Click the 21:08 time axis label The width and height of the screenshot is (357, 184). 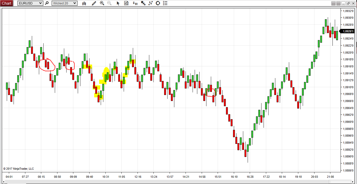pyautogui.click(x=330, y=177)
